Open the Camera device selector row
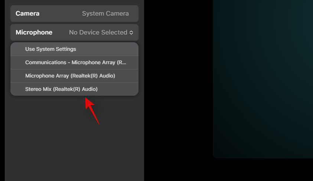Viewport: 313px width, 181px height. coord(74,14)
